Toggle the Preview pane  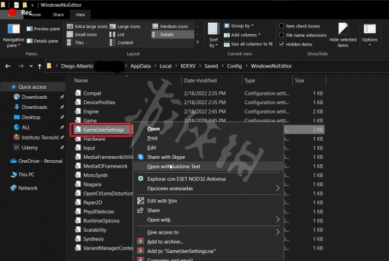pyautogui.click(x=43, y=29)
